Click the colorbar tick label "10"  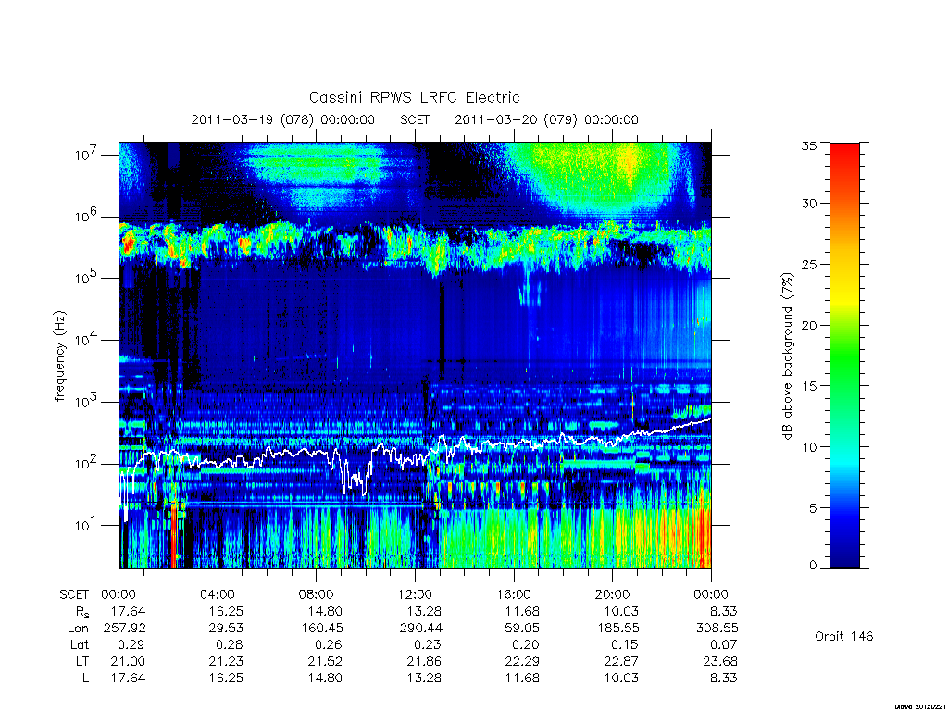pos(809,447)
